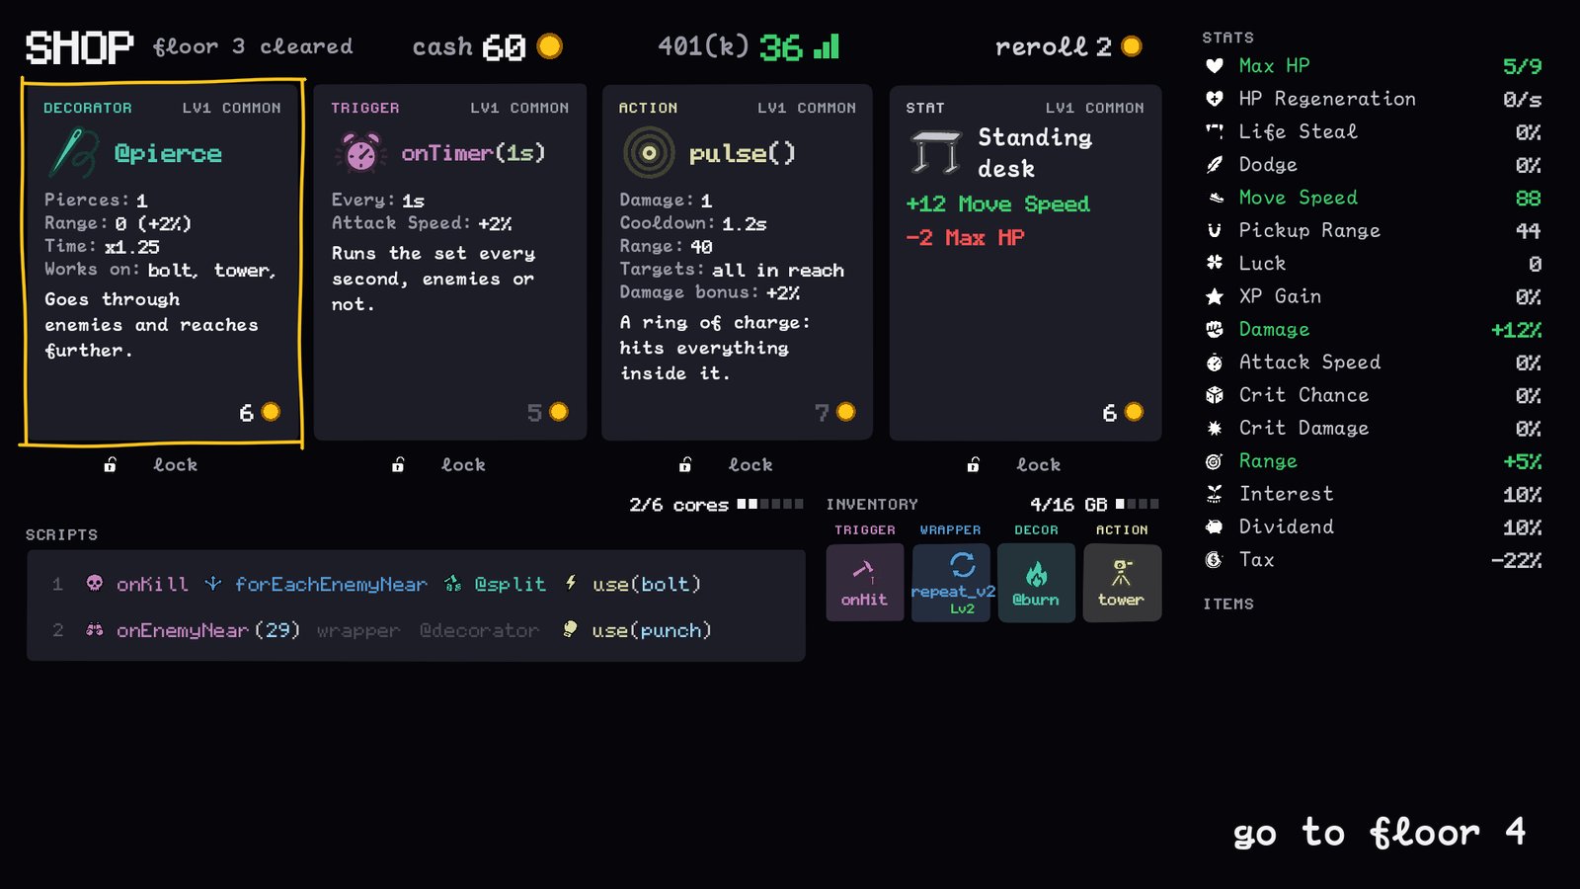Buy the onTimer(1s) trigger card
Viewport: 1580px width, 889px height.
coord(450,263)
